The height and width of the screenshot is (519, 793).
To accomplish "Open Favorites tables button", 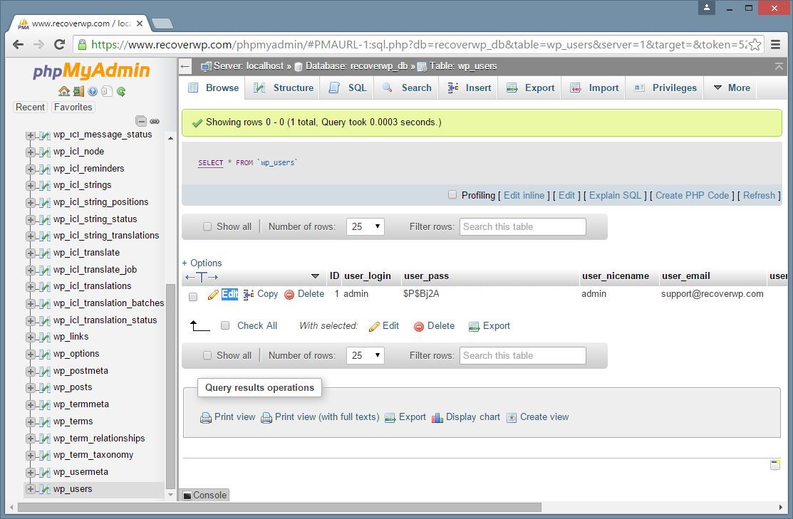I will [x=73, y=107].
